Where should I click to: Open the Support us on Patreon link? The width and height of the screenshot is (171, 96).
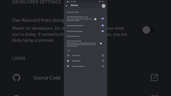tap(78, 66)
